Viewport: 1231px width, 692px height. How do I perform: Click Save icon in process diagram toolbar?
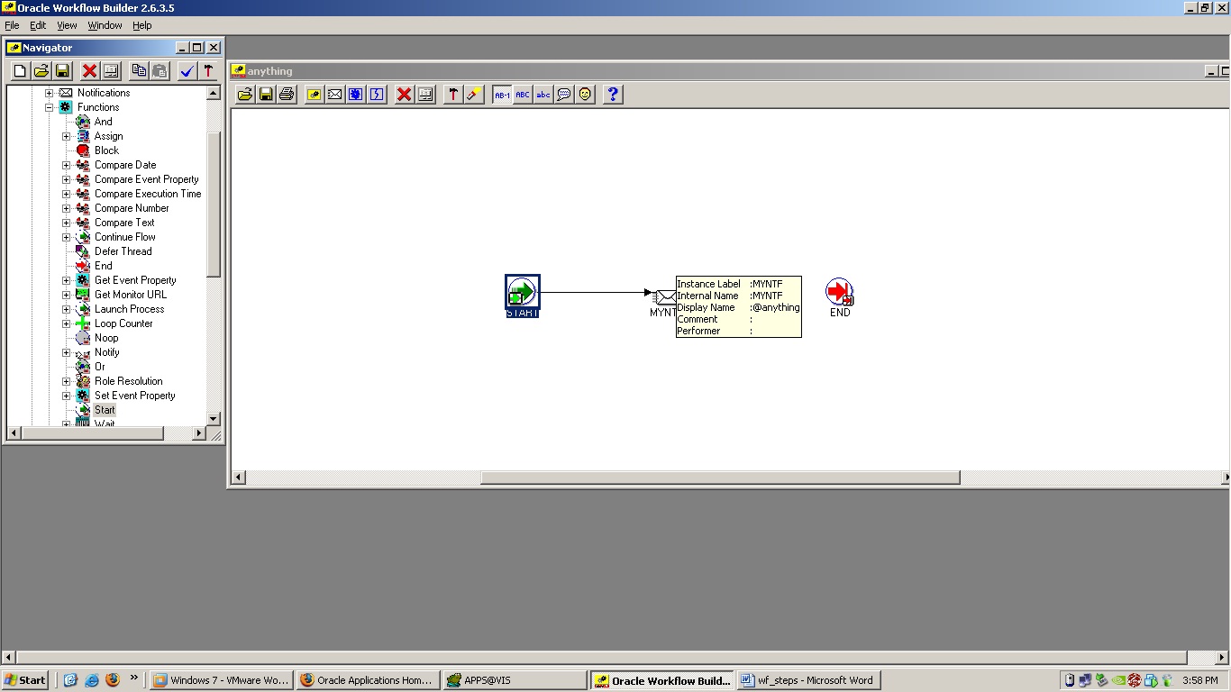click(266, 95)
